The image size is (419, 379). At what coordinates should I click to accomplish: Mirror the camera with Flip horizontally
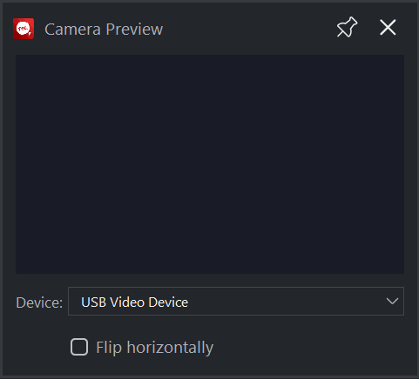pyautogui.click(x=79, y=347)
